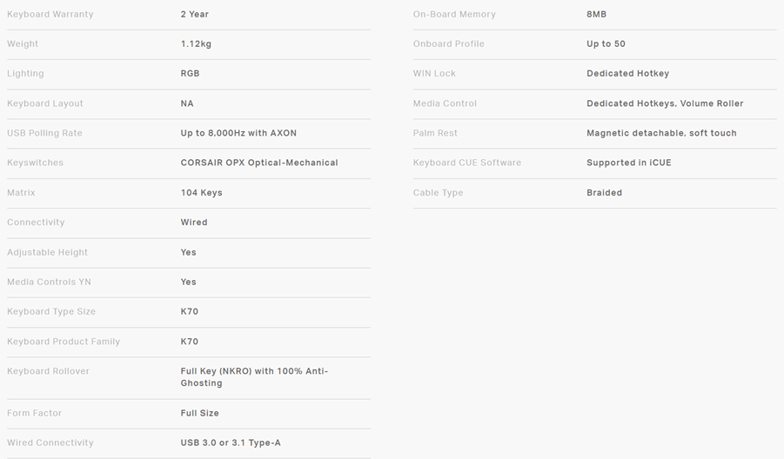
Task: Click the Media Controls YN label
Action: click(49, 282)
